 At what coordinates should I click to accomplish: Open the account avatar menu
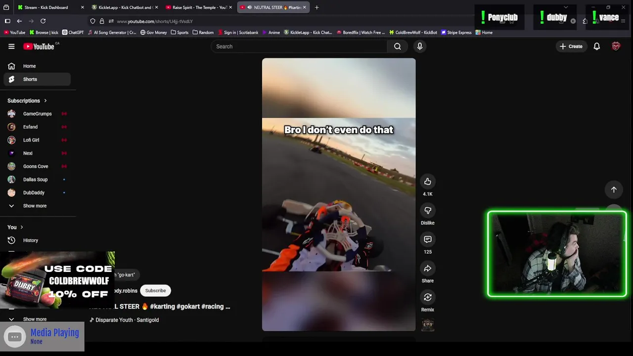pos(616,46)
